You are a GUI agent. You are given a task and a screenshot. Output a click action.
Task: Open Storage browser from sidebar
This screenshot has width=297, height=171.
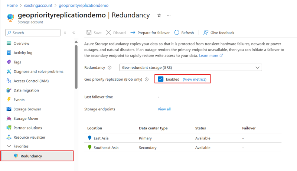coord(27,109)
